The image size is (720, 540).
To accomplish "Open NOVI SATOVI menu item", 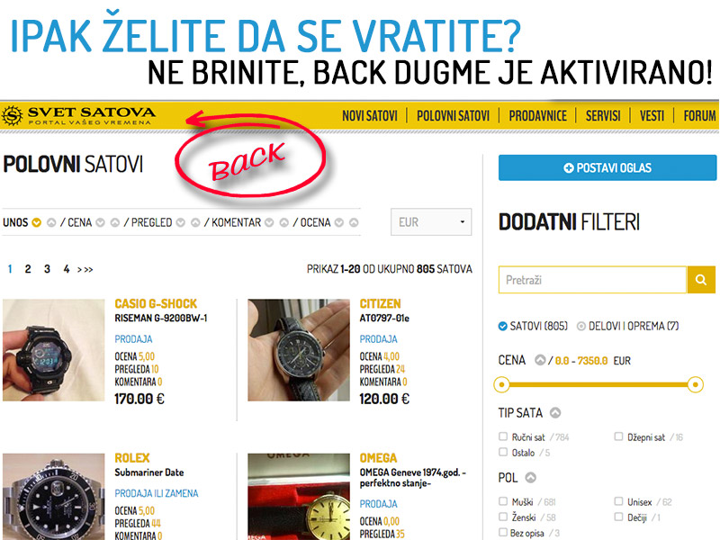I will point(370,116).
